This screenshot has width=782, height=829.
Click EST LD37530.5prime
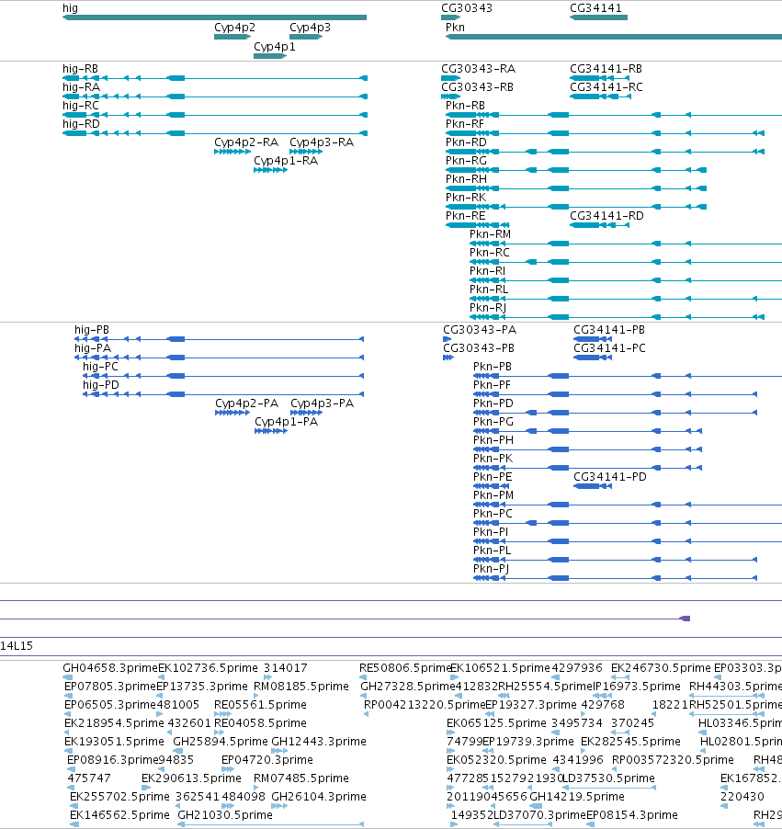608,788
